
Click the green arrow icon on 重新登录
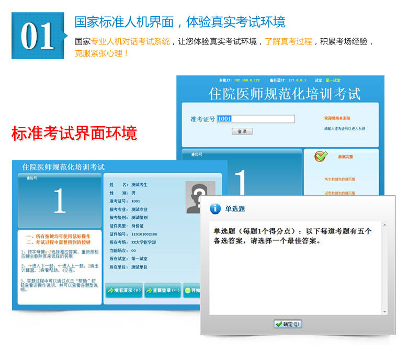[149, 290]
